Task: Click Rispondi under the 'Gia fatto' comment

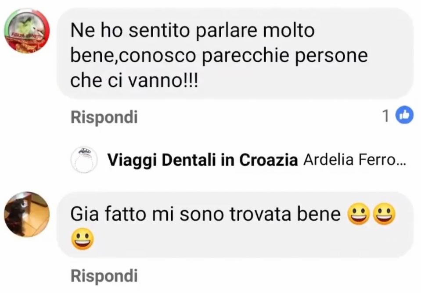Action: [104, 276]
